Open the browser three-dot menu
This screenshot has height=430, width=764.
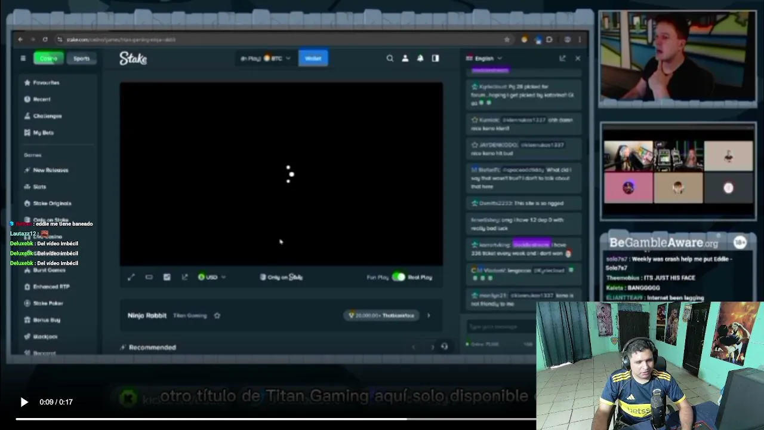[x=579, y=39]
